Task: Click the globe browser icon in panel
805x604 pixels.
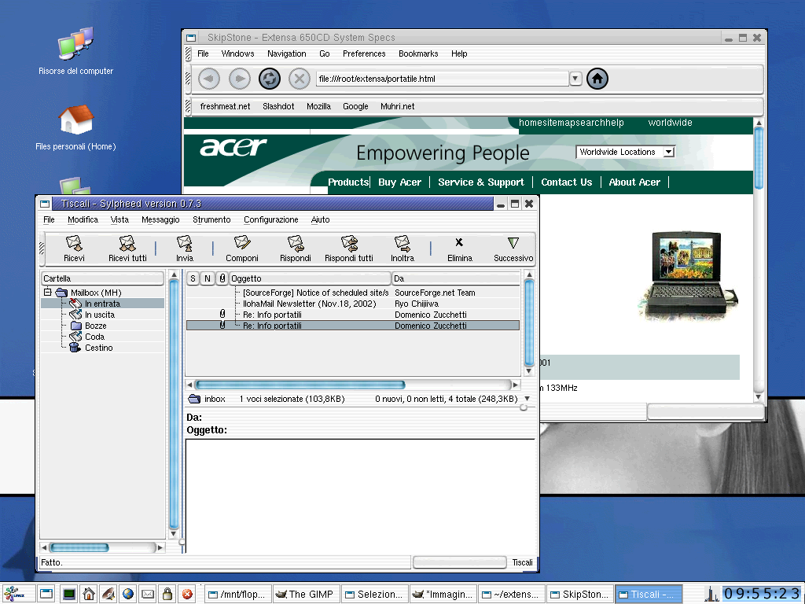Action: (128, 595)
